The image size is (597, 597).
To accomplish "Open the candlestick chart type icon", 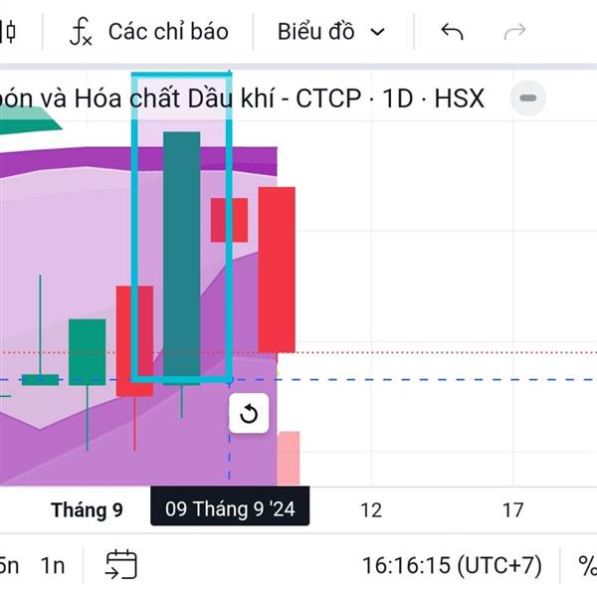I will click(8, 32).
